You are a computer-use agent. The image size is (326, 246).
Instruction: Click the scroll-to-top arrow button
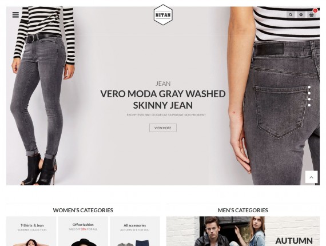[x=311, y=177]
